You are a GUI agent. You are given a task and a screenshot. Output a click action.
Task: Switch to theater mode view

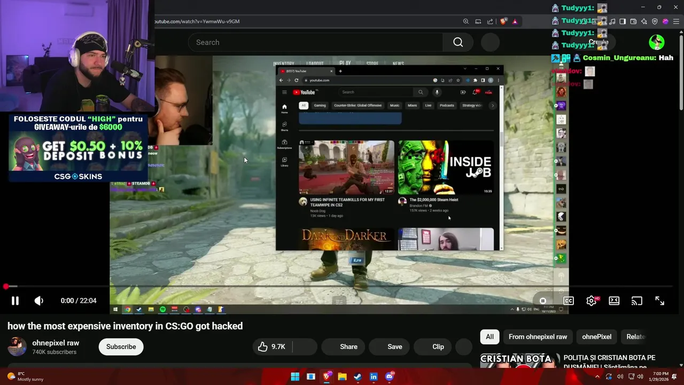click(614, 301)
